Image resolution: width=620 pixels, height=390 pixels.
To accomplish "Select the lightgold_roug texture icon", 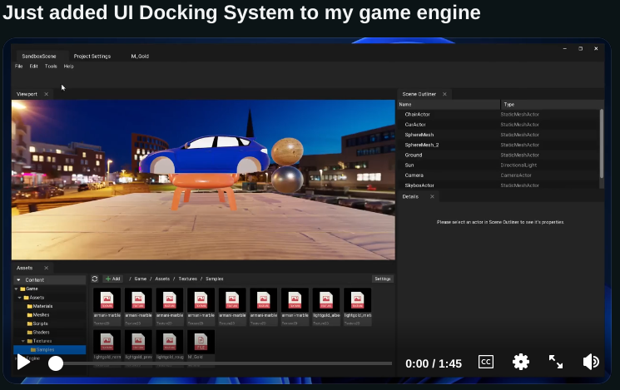I will 169,342.
